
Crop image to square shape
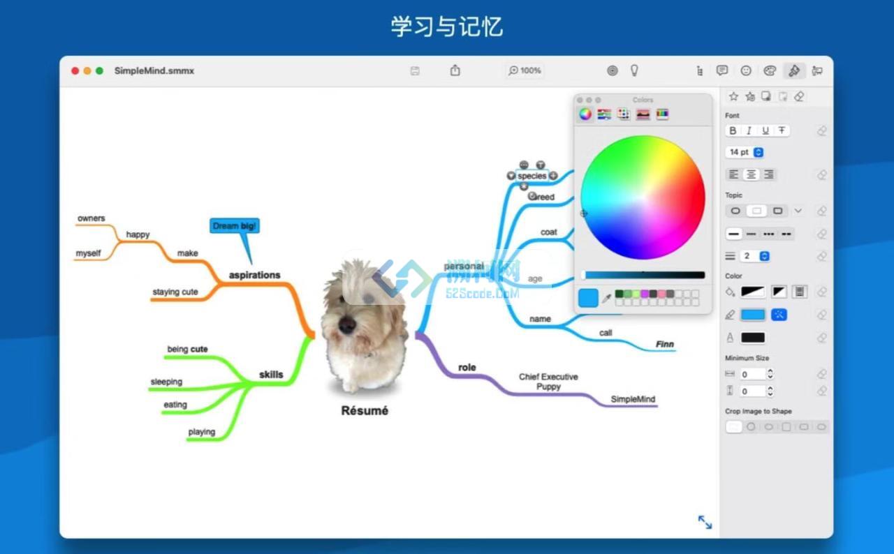click(786, 426)
